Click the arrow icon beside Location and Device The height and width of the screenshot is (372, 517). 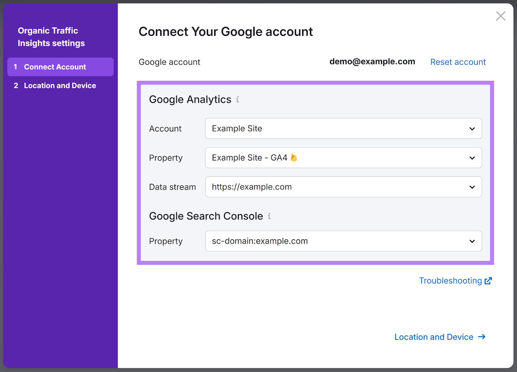(x=481, y=337)
